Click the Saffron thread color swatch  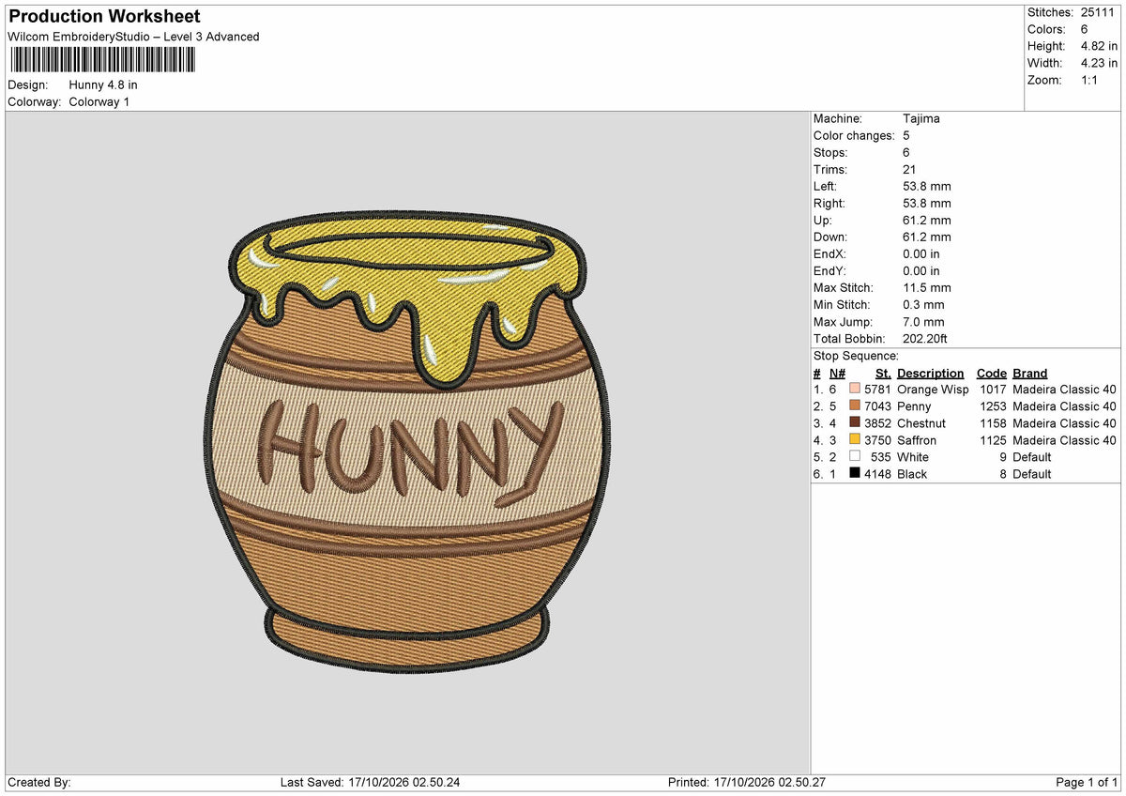click(x=855, y=439)
